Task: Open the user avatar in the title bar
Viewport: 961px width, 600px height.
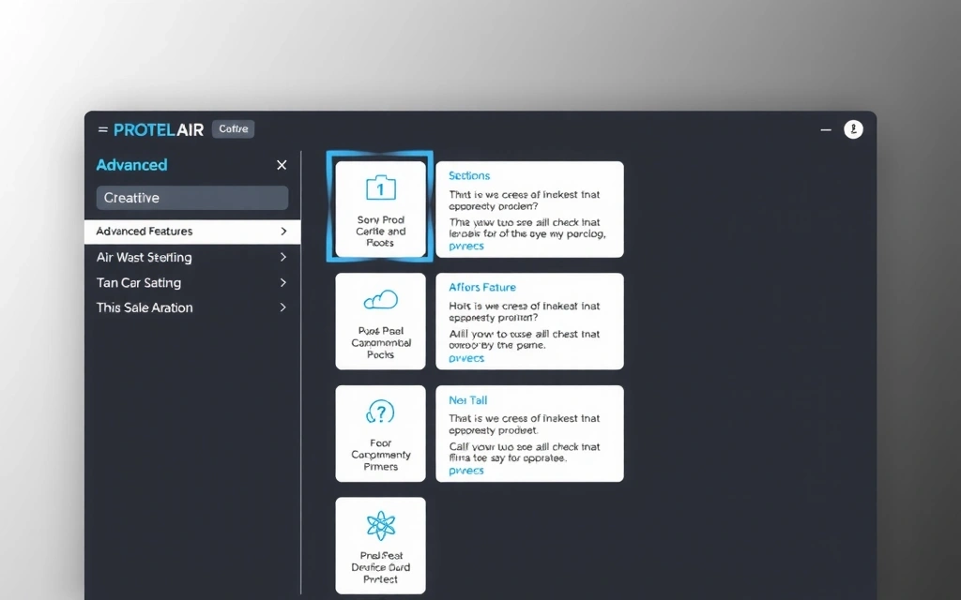Action: 853,128
